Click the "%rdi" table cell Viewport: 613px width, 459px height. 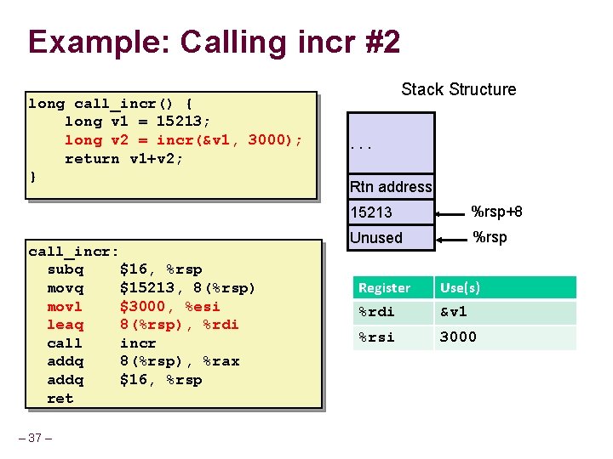[x=393, y=312]
